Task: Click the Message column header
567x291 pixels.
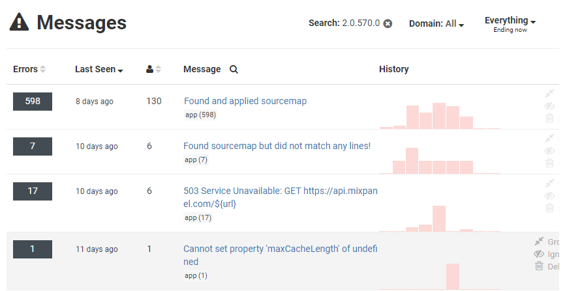Action: [x=202, y=69]
